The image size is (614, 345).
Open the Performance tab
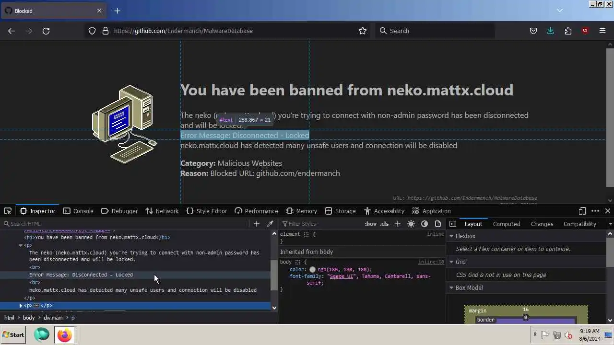pyautogui.click(x=256, y=211)
